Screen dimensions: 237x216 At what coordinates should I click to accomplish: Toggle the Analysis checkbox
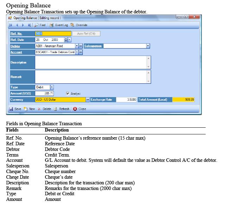(x=68, y=94)
